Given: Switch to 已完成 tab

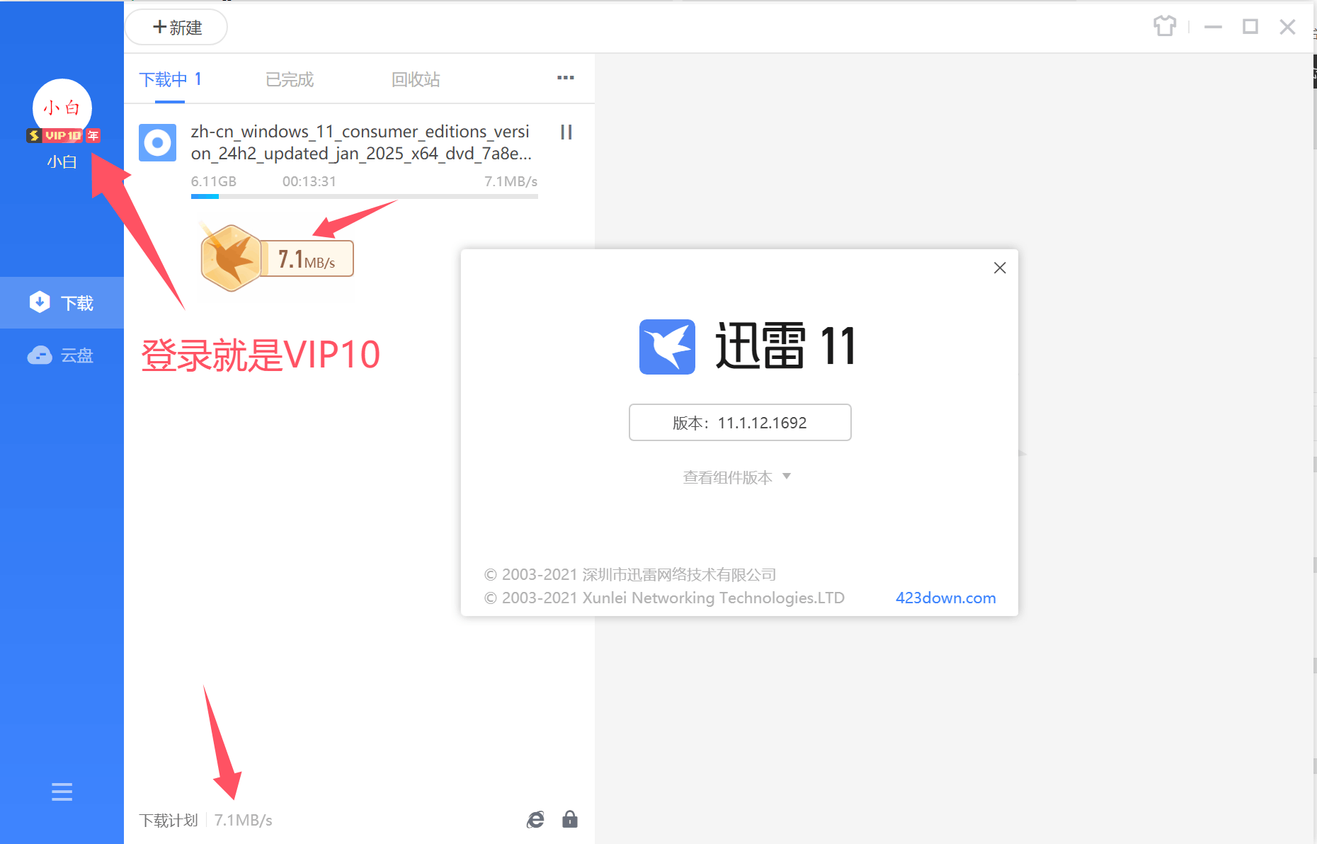Looking at the screenshot, I should tap(290, 79).
